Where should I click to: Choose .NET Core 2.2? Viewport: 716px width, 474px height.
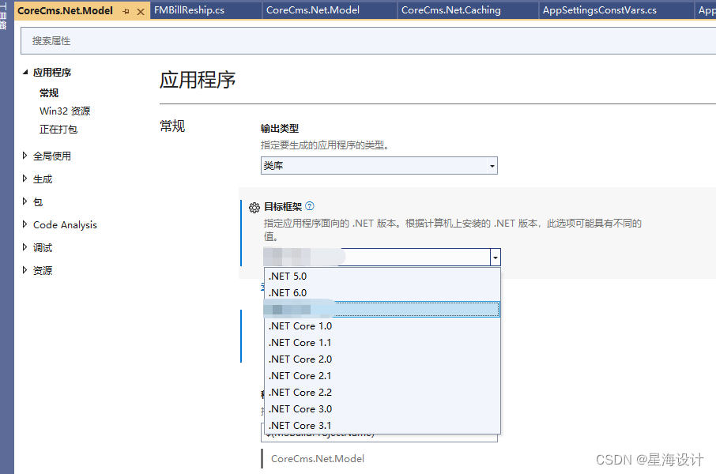(382, 393)
